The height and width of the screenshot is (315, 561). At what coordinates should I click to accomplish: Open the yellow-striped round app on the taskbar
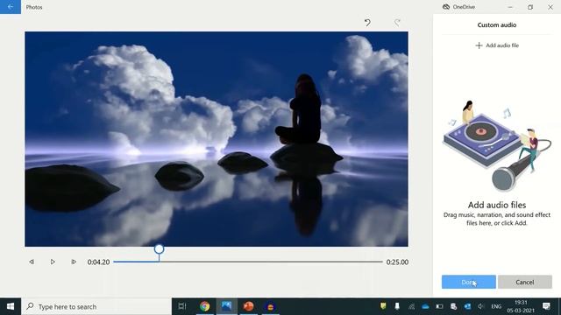(x=271, y=306)
